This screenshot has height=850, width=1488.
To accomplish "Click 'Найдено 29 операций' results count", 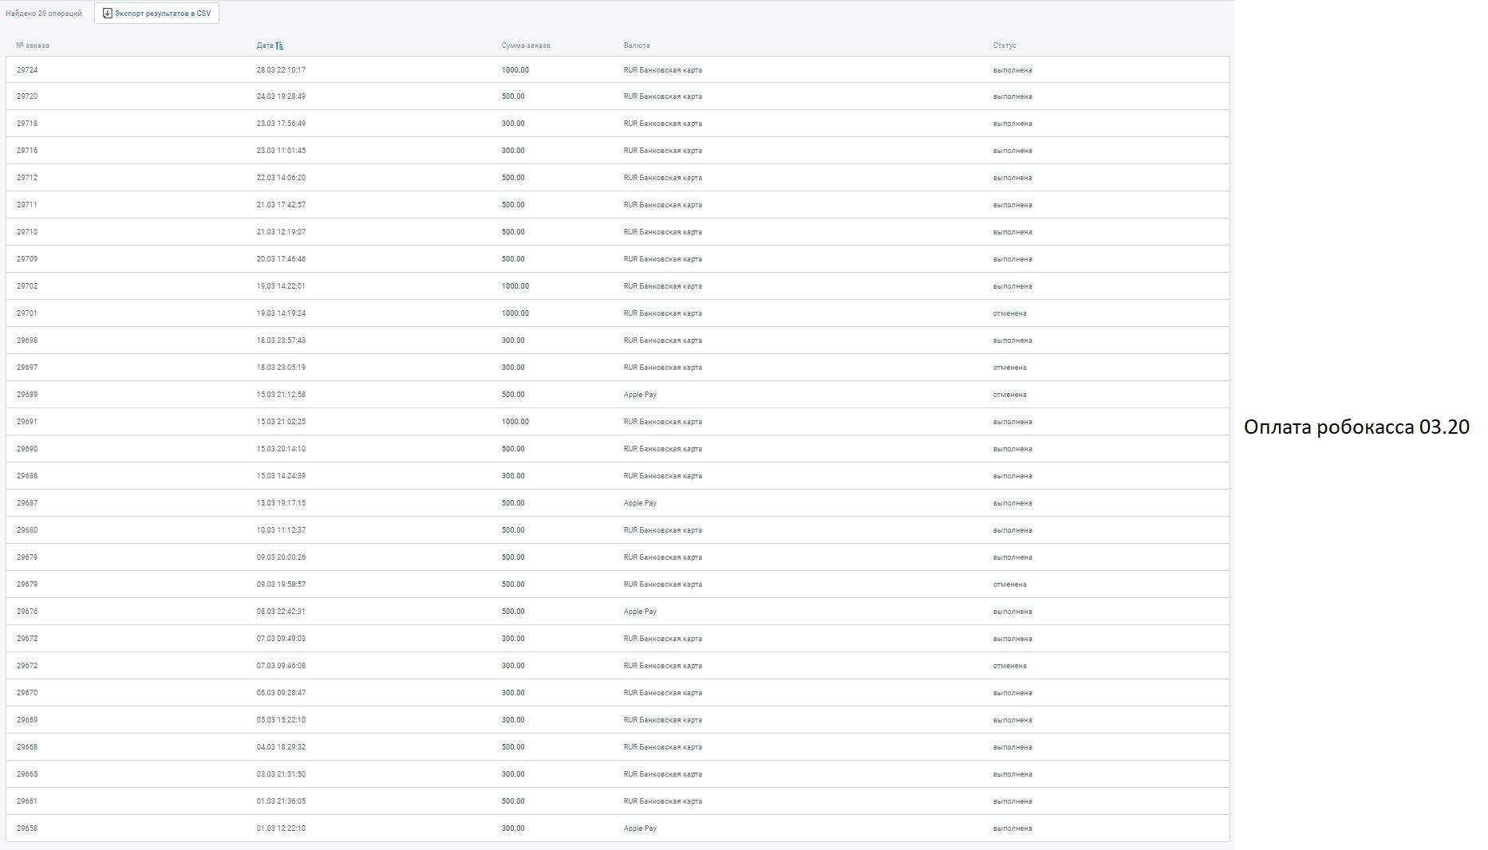I will [44, 14].
